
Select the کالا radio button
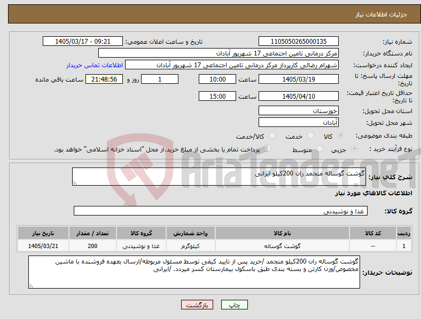340,135
